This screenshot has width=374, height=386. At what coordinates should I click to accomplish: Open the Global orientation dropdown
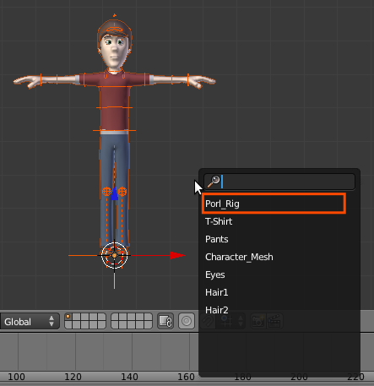pyautogui.click(x=30, y=321)
